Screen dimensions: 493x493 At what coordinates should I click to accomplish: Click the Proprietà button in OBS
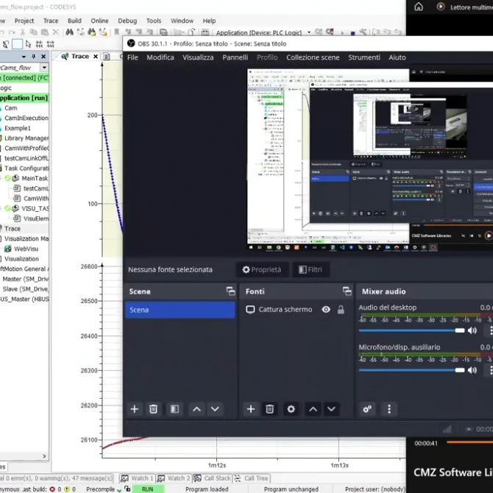point(262,269)
